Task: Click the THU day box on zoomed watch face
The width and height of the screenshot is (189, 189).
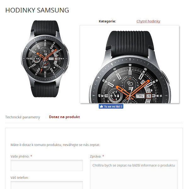Action: click(140, 96)
